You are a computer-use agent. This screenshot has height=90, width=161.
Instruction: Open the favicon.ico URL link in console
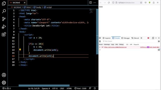coord(115,47)
